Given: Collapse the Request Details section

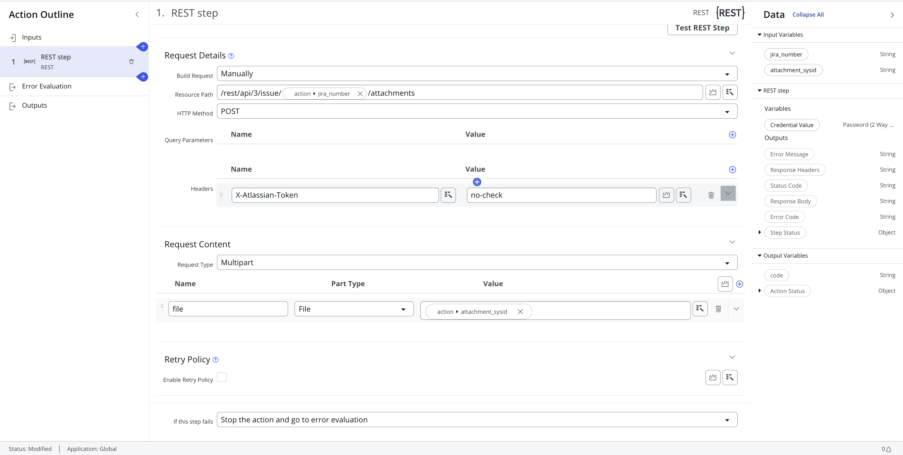Looking at the screenshot, I should [x=732, y=53].
